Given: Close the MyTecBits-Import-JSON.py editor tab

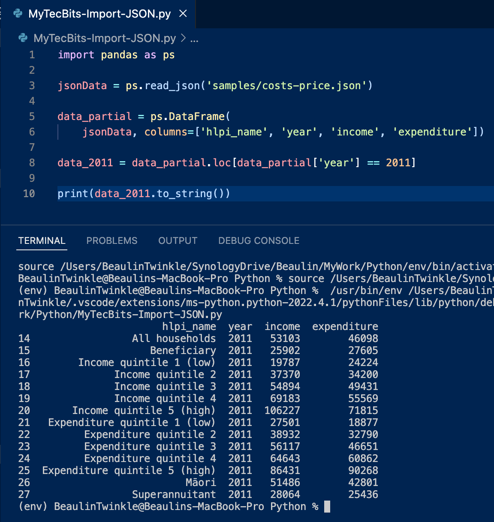Looking at the screenshot, I should (183, 14).
